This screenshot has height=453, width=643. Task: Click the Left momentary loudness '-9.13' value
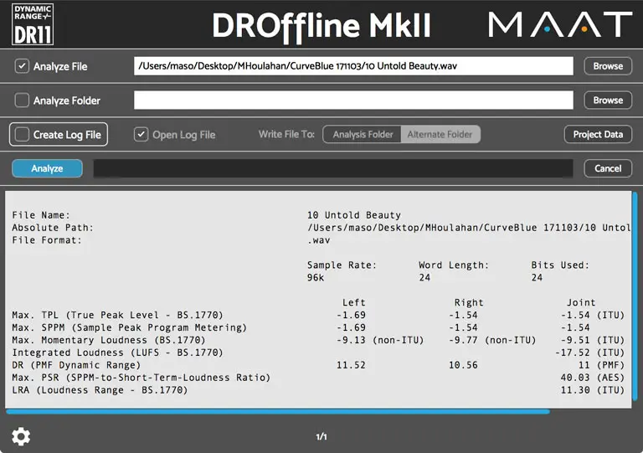pyautogui.click(x=351, y=340)
